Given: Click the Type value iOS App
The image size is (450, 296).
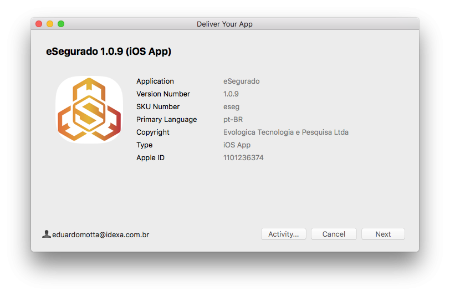Looking at the screenshot, I should point(237,145).
